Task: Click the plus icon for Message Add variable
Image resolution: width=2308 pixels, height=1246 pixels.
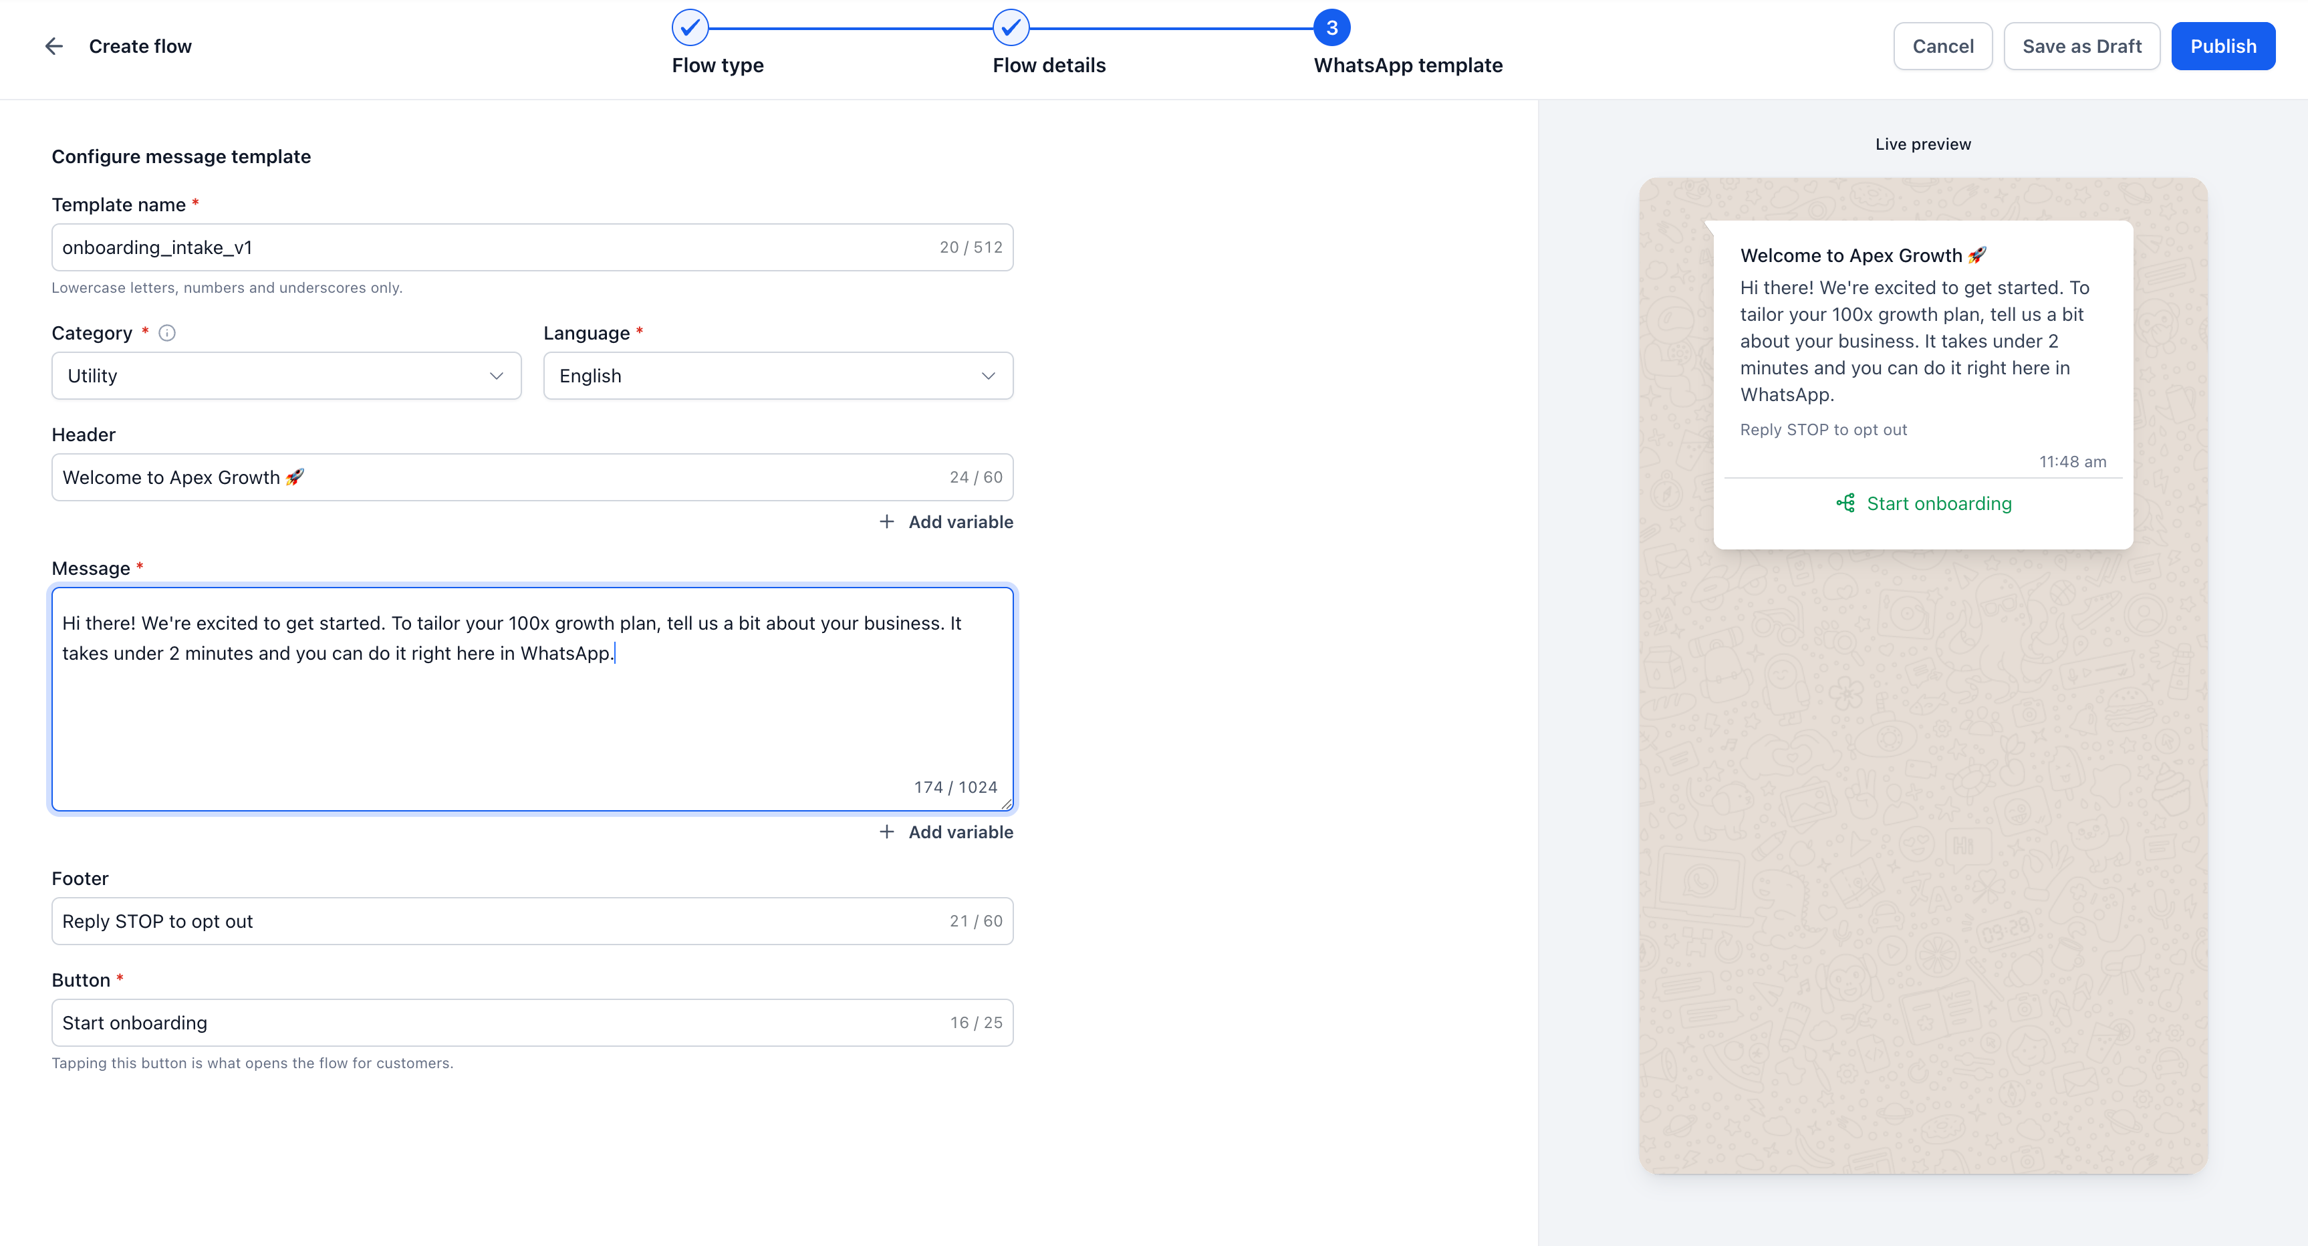Action: pyautogui.click(x=886, y=832)
